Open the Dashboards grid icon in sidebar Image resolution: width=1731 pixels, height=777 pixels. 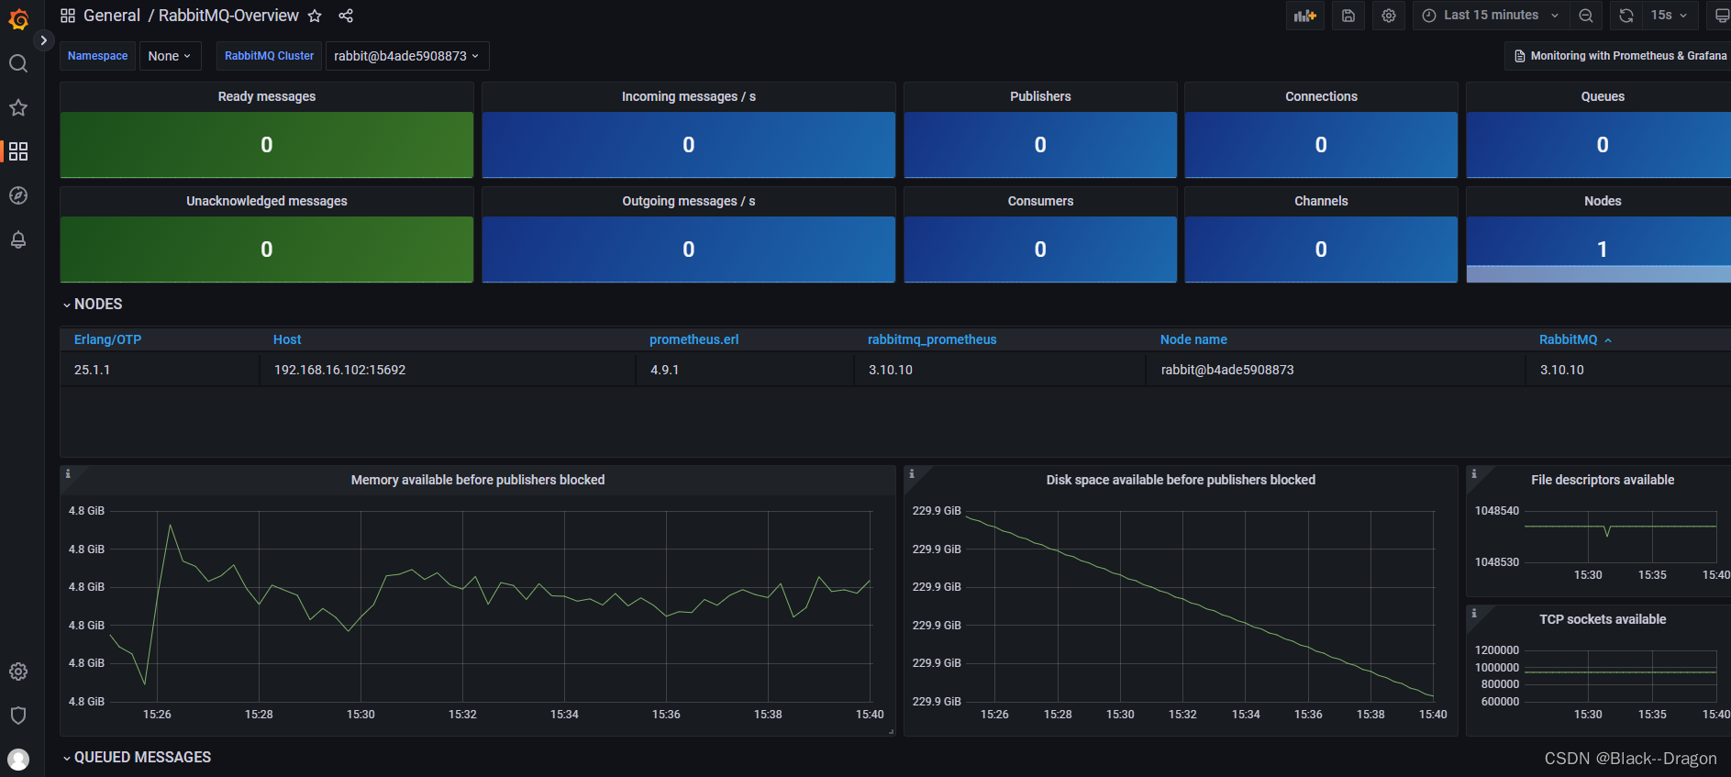pyautogui.click(x=18, y=151)
